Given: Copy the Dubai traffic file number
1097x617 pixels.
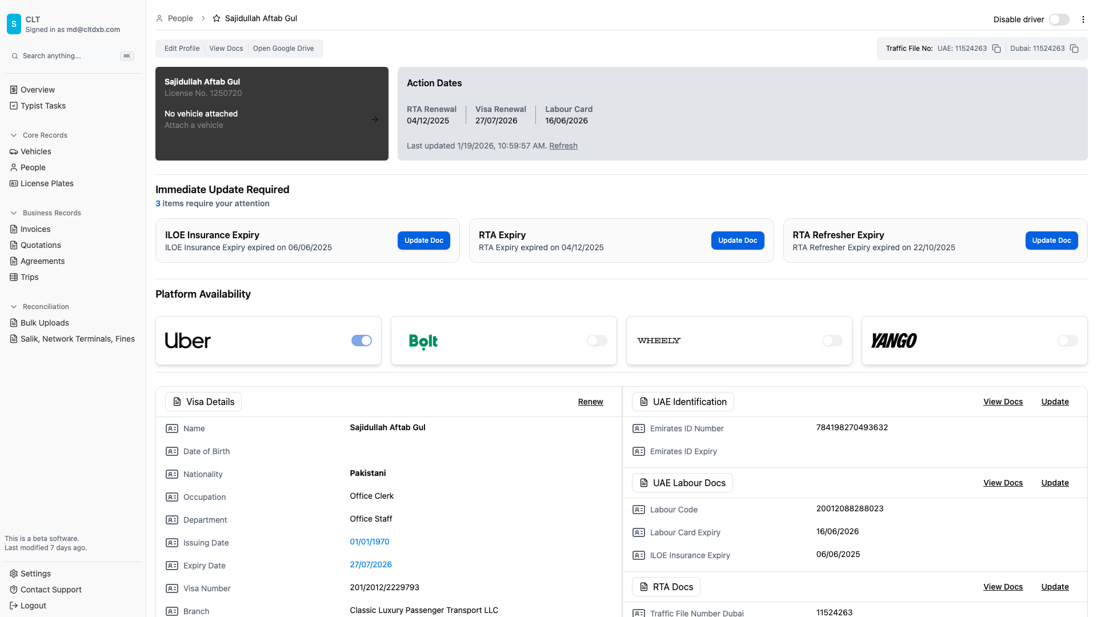Looking at the screenshot, I should point(1074,49).
